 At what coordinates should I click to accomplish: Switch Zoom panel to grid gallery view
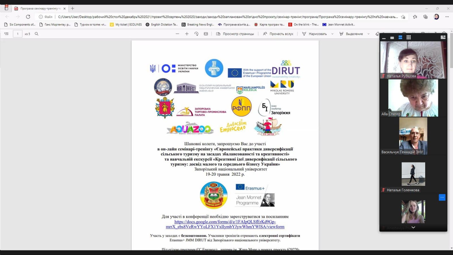(x=409, y=37)
